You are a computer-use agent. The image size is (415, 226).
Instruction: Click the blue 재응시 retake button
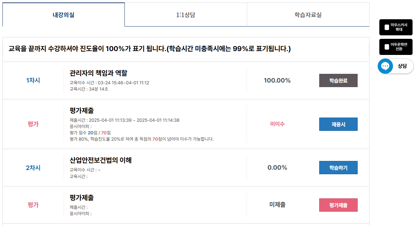338,124
